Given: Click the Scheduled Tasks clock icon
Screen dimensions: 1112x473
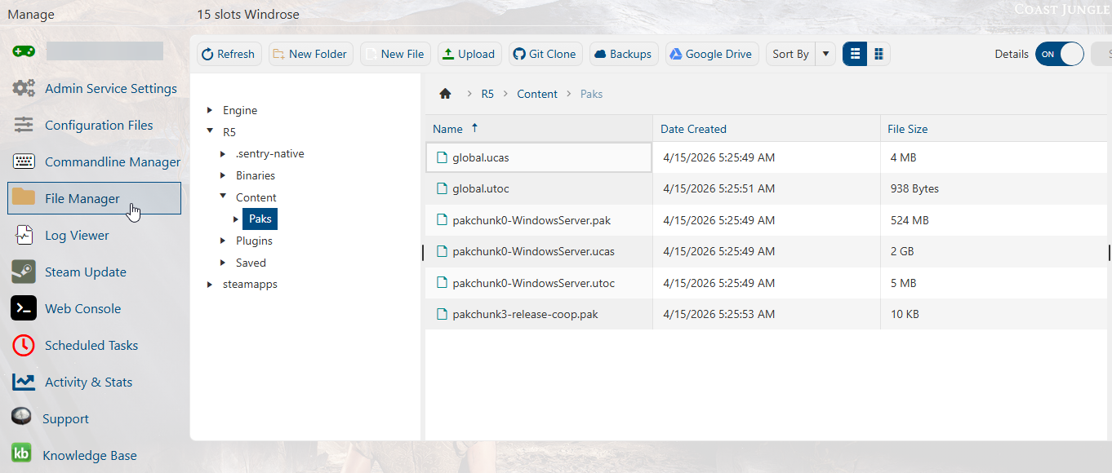Looking at the screenshot, I should pyautogui.click(x=24, y=345).
